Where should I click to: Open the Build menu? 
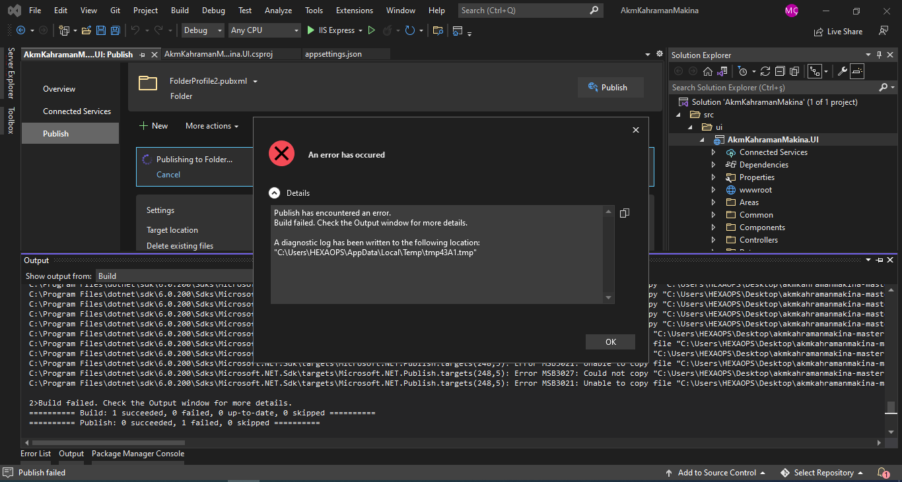(180, 11)
